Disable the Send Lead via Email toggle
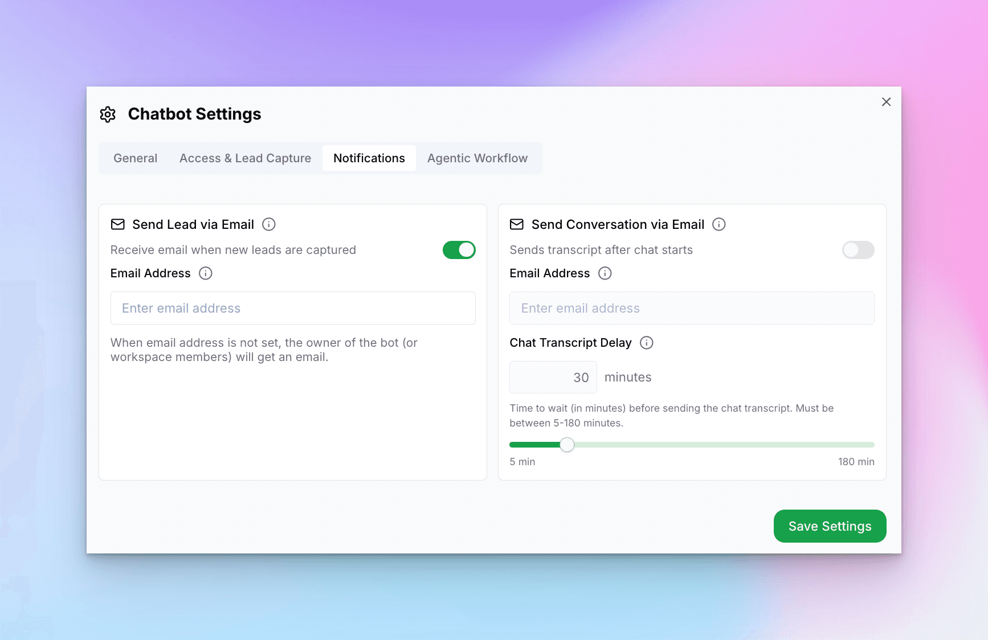 [x=459, y=250]
